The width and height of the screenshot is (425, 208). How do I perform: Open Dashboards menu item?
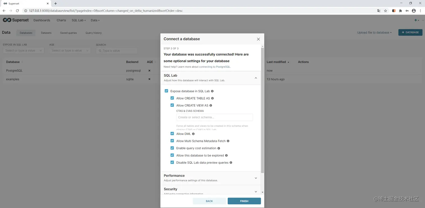[42, 20]
